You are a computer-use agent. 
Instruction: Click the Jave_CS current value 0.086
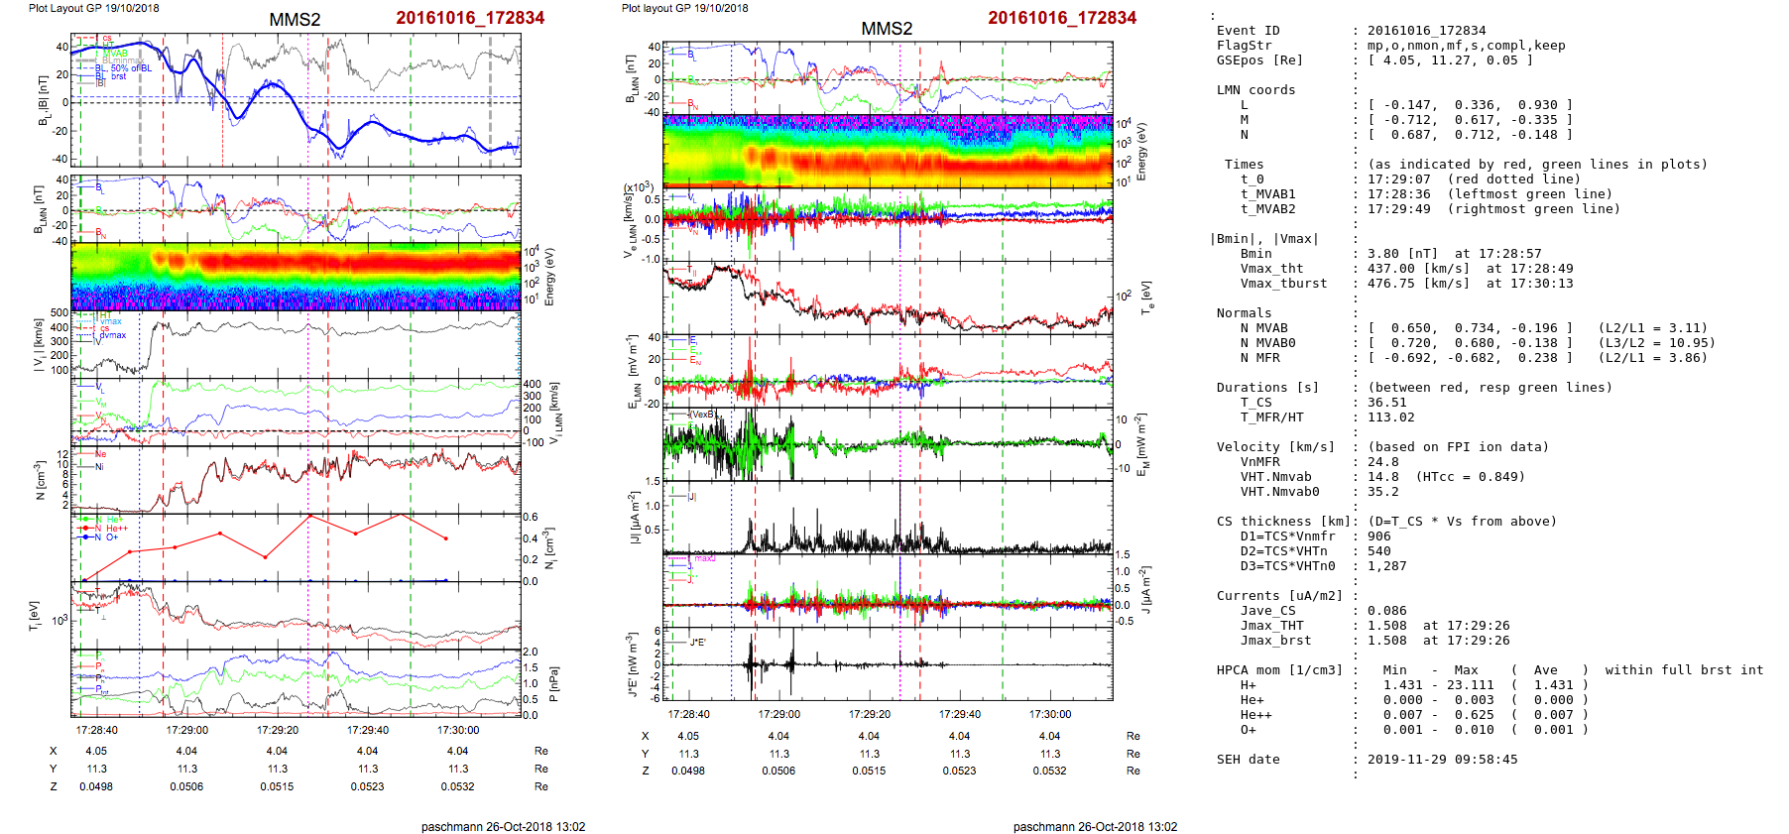[1386, 611]
